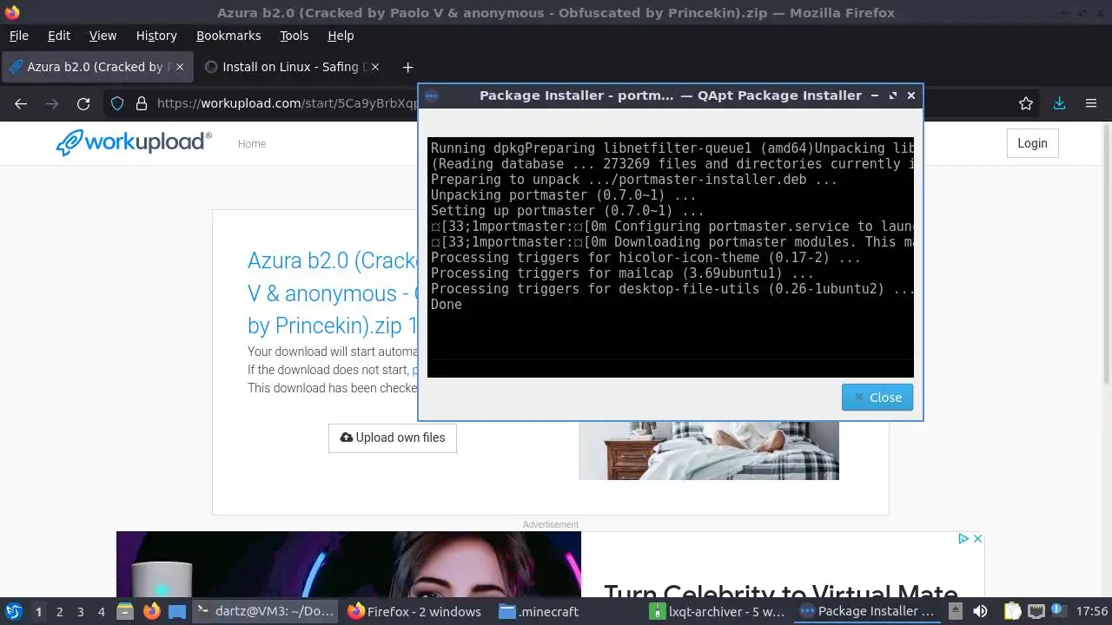Viewport: 1112px width, 625px height.
Task: Open the File menu in Firefox
Action: [18, 36]
